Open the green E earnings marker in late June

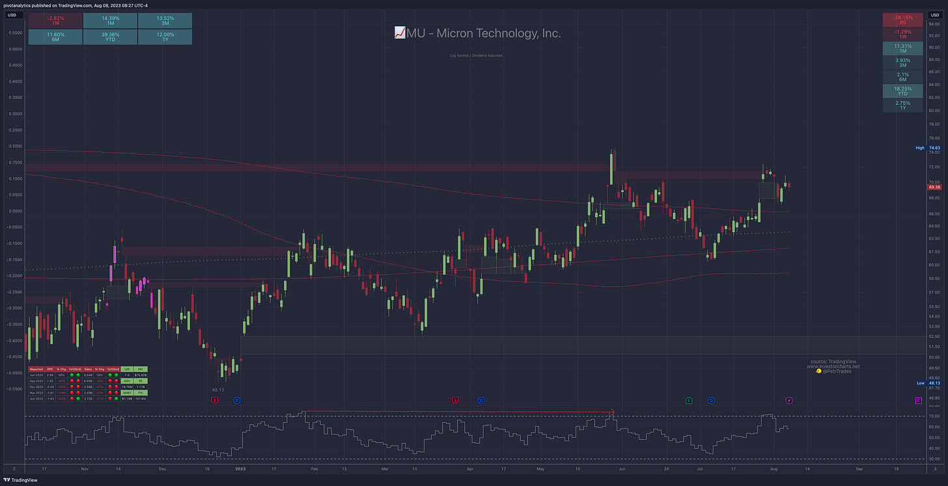(x=689, y=400)
